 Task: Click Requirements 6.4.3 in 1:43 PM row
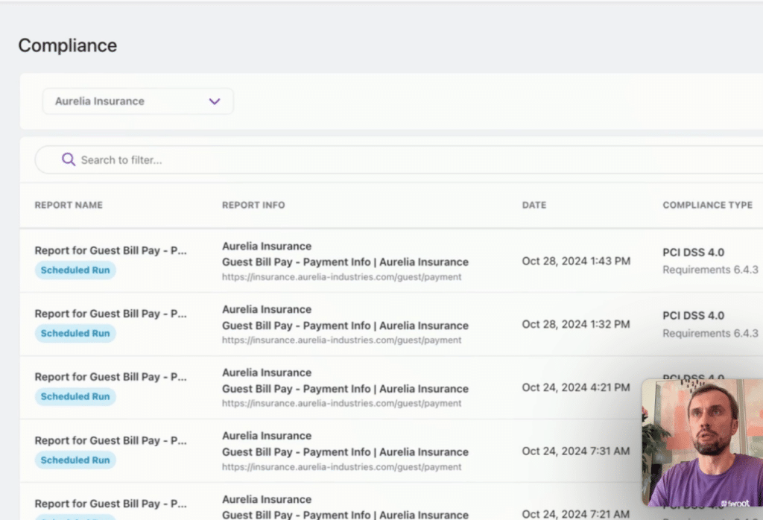(x=710, y=270)
